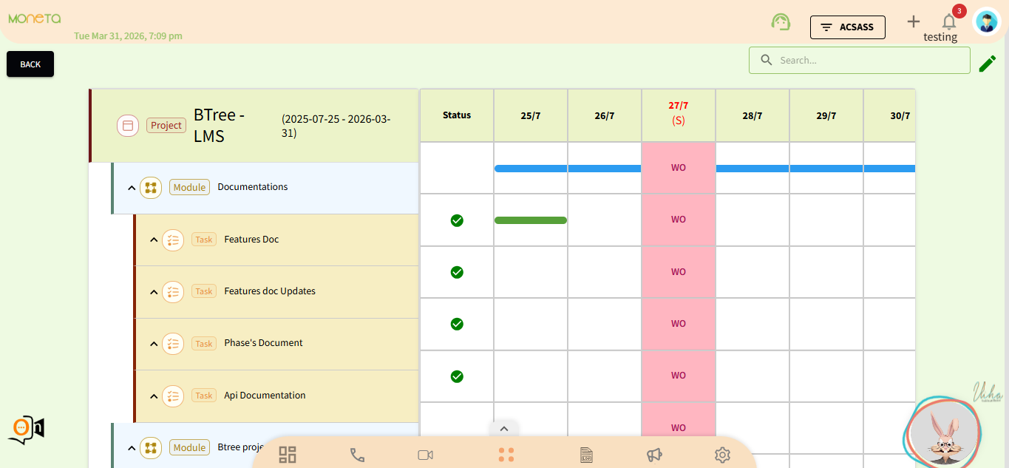Image resolution: width=1009 pixels, height=468 pixels.
Task: Select the four-dot apps menu item
Action: tap(506, 455)
